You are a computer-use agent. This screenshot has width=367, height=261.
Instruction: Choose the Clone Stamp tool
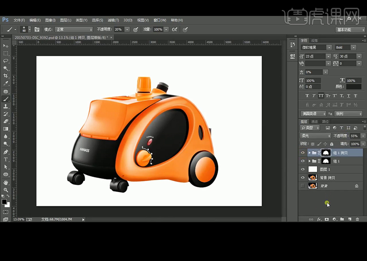pos(6,106)
